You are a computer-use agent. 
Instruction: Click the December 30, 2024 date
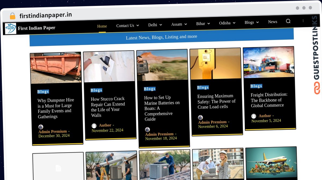coord(54,136)
